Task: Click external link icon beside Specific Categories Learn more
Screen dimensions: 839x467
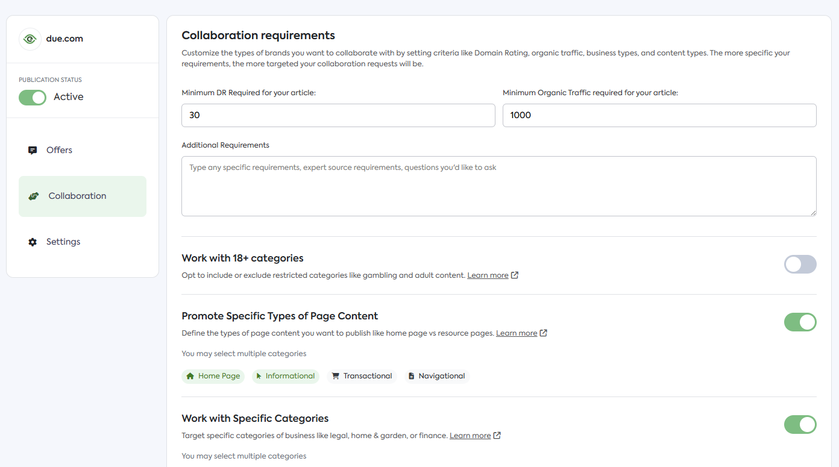Action: [497, 436]
